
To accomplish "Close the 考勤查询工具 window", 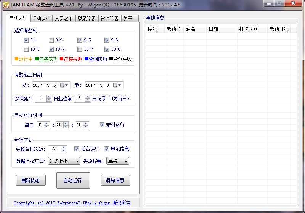I will coord(294,3).
